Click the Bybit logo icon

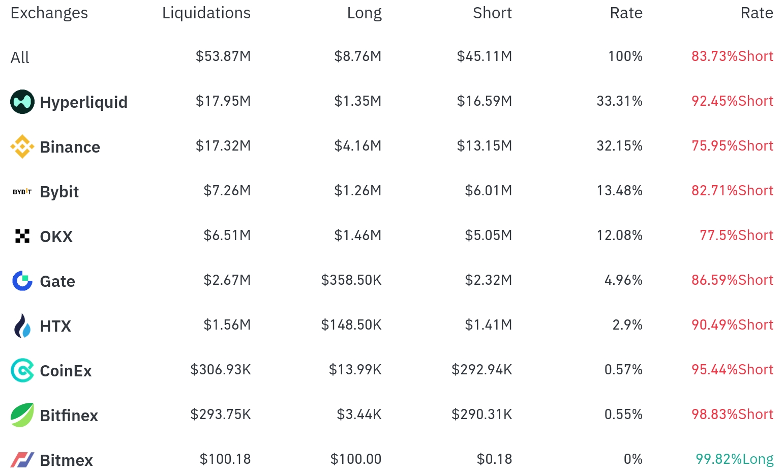(x=22, y=192)
